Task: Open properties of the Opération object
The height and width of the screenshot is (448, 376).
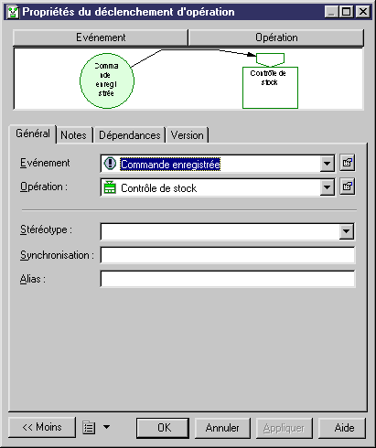Action: [348, 187]
